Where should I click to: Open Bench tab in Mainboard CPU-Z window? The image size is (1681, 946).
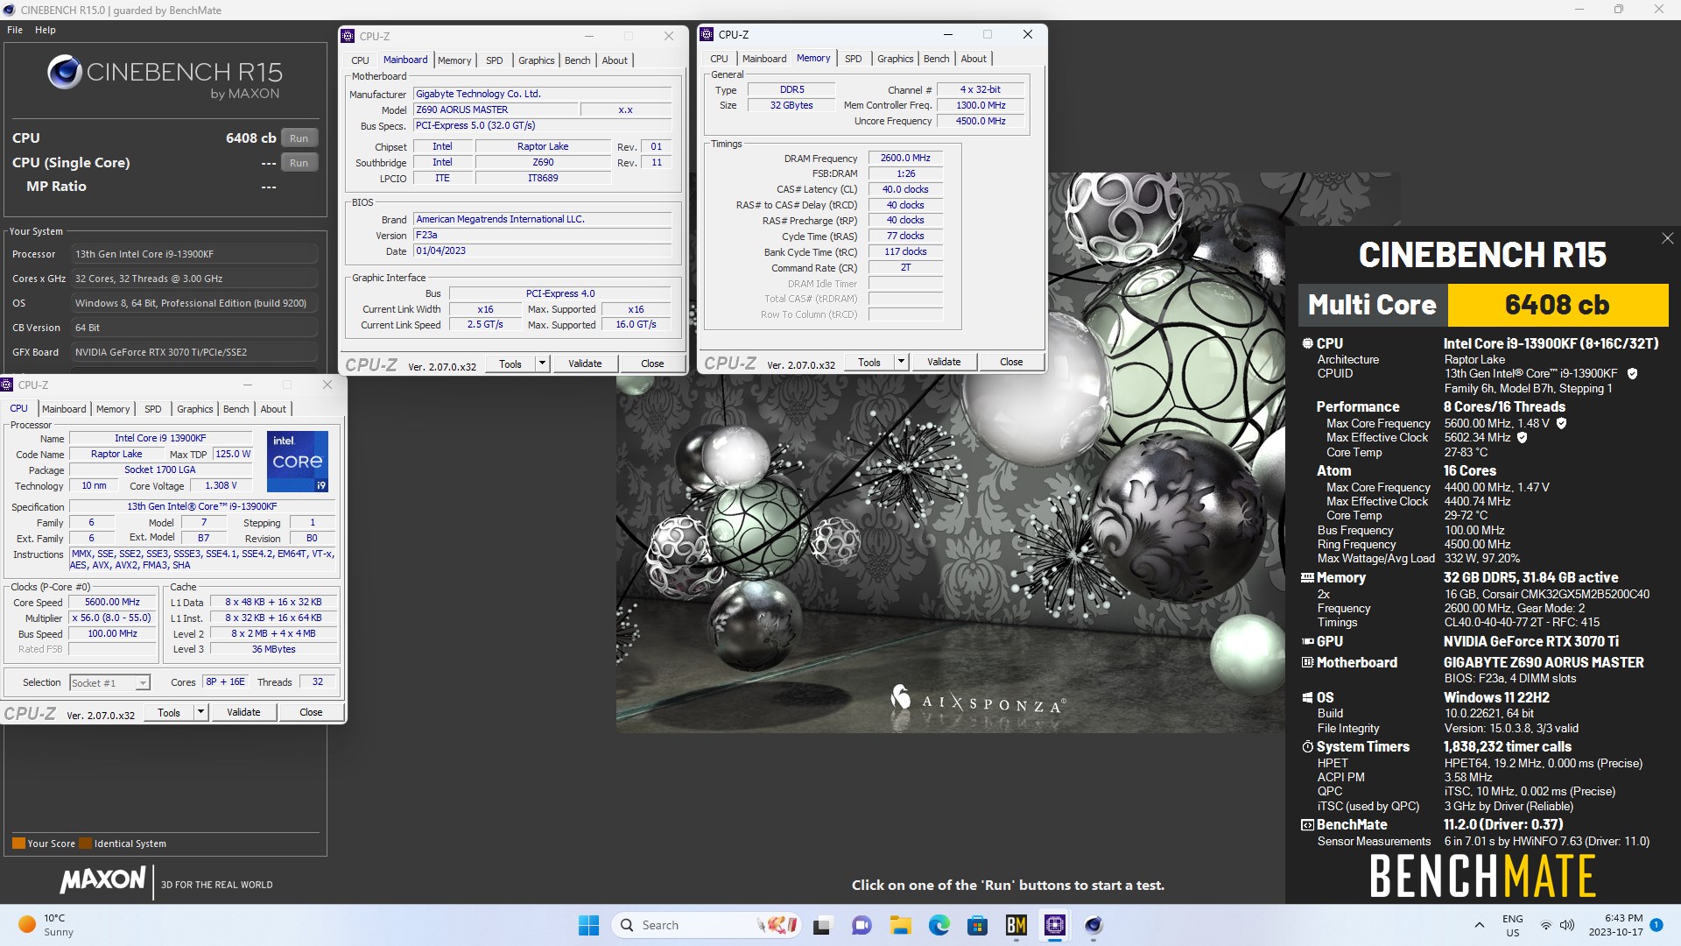pos(577,60)
